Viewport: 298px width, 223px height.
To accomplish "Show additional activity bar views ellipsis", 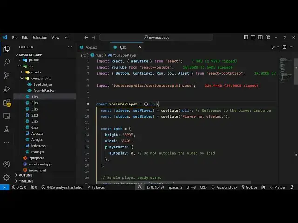I will pos(7,143).
